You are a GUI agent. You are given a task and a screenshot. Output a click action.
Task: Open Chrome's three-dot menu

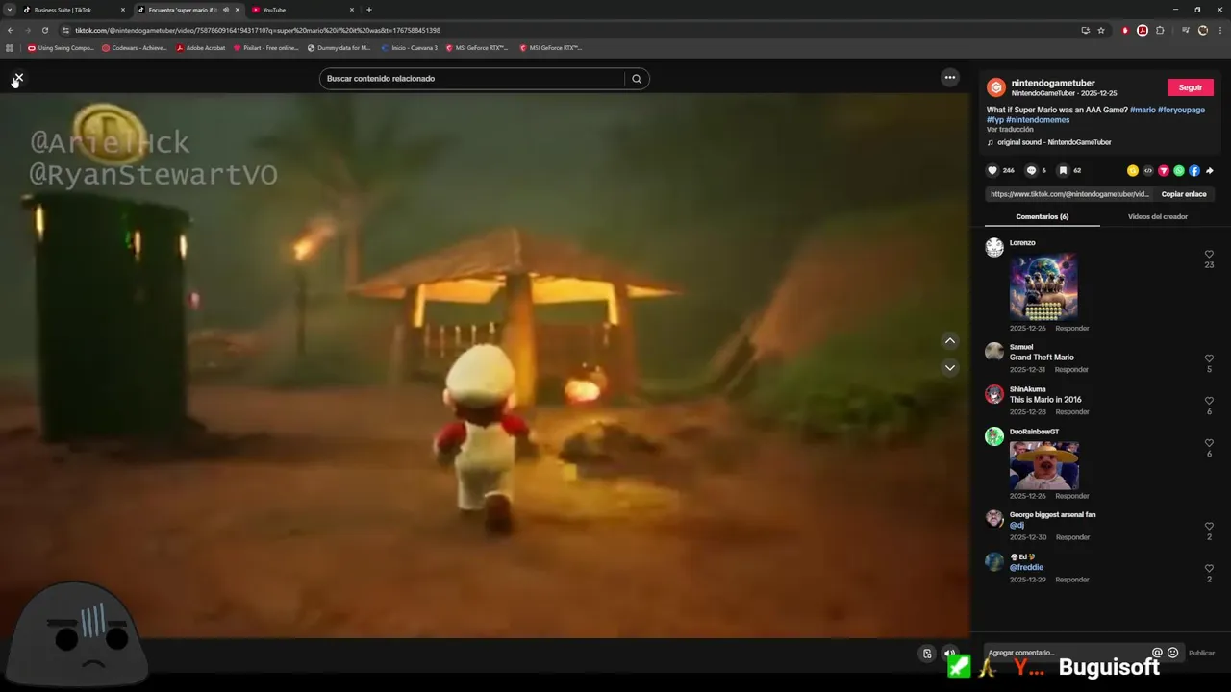1219,30
